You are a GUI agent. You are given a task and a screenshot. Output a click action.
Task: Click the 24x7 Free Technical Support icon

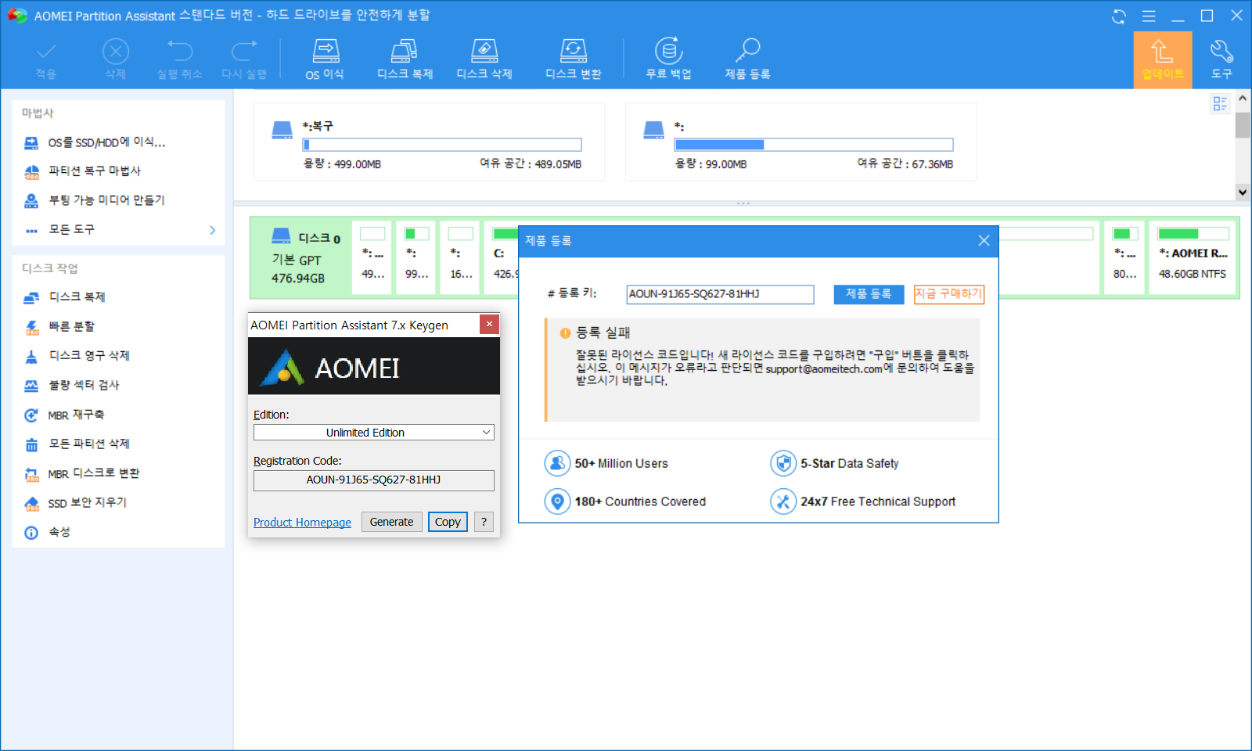coord(782,501)
